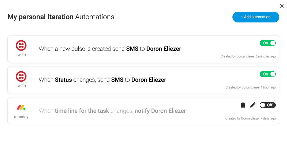
Task: Click the 'monday' label under the logo
Action: pyautogui.click(x=21, y=117)
